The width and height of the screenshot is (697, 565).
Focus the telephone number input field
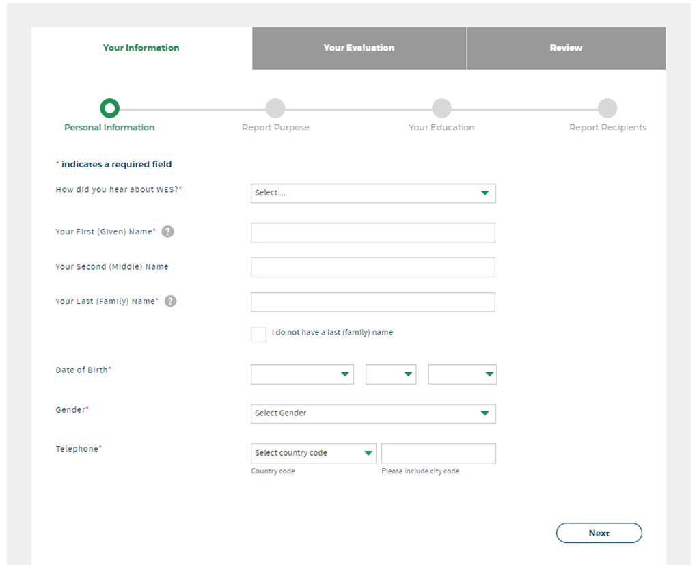[x=438, y=453]
